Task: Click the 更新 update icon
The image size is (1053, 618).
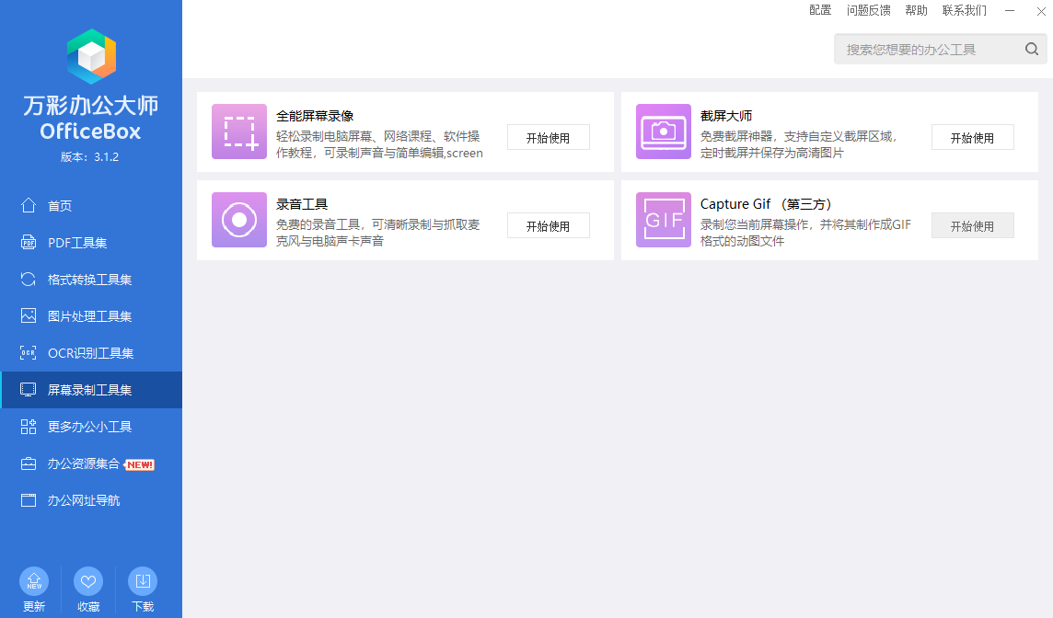Action: (34, 581)
